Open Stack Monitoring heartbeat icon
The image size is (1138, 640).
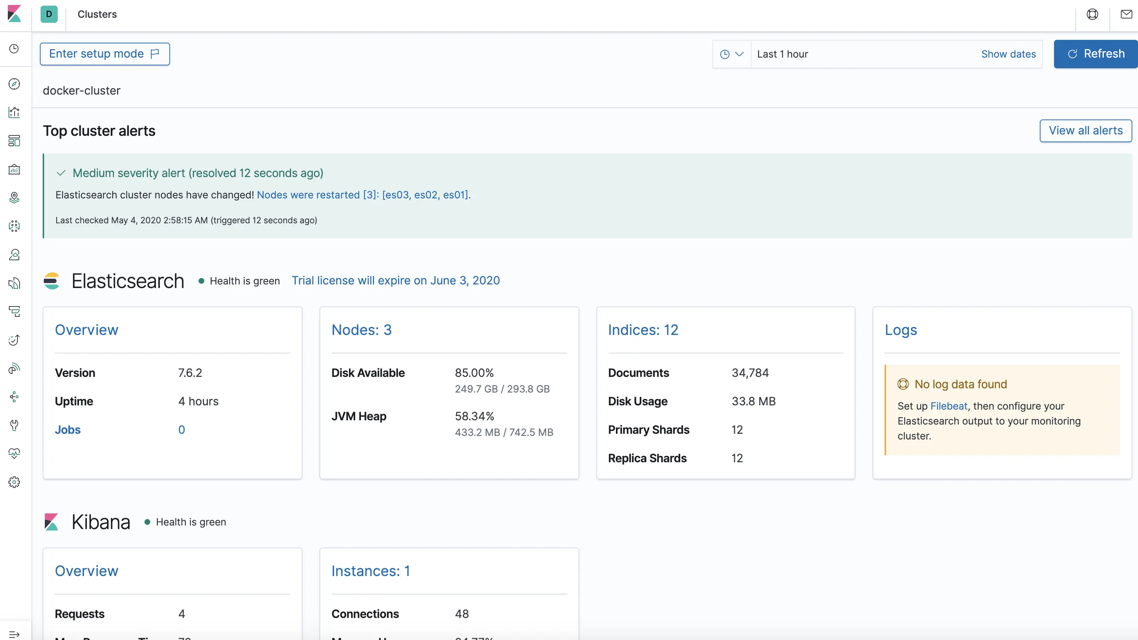tap(14, 453)
